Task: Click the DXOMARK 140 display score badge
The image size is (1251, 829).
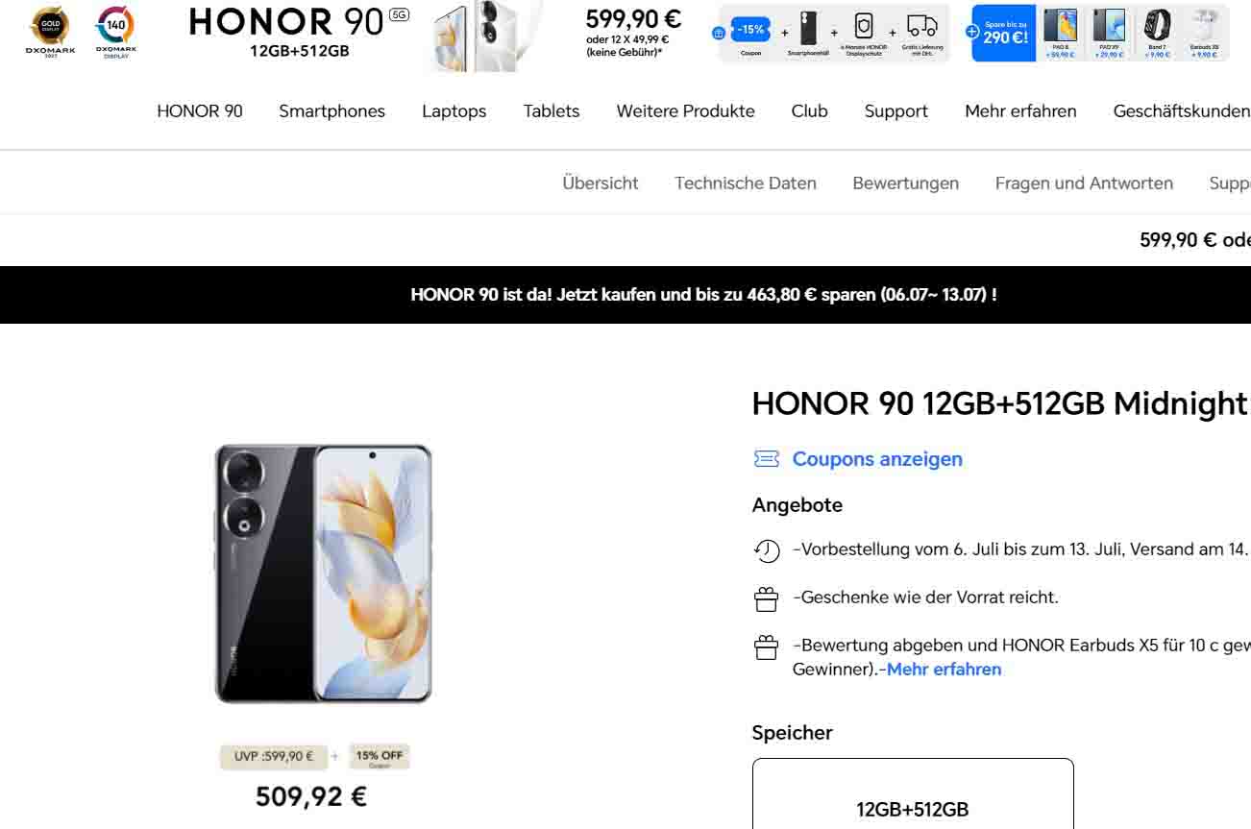Action: 116,32
